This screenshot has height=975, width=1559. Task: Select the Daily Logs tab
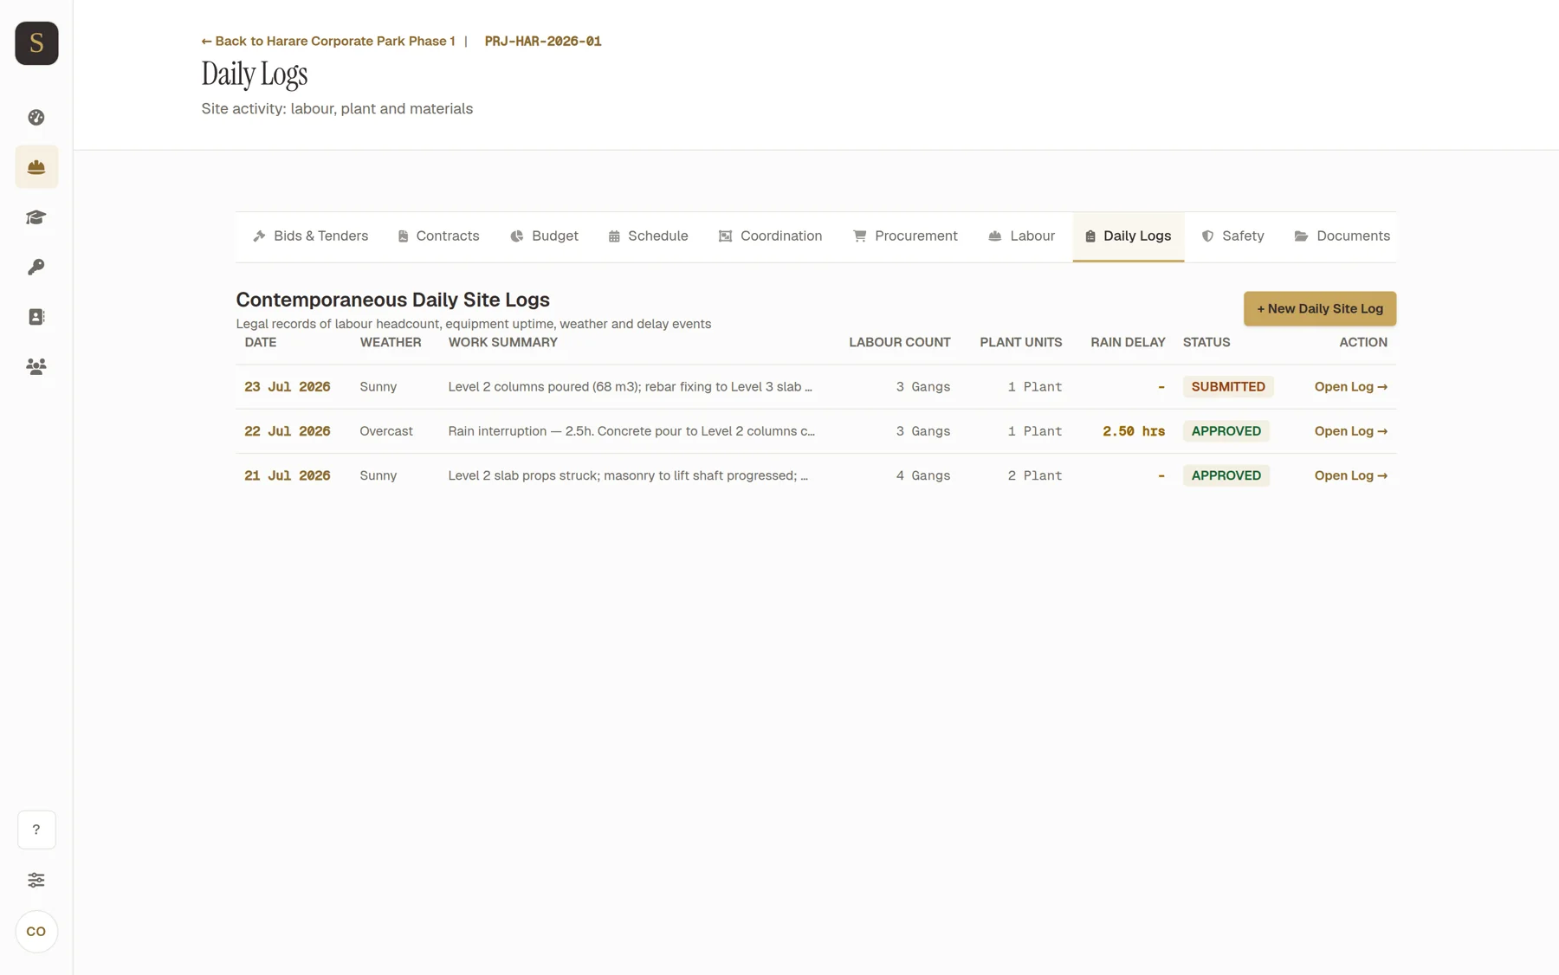click(1128, 236)
